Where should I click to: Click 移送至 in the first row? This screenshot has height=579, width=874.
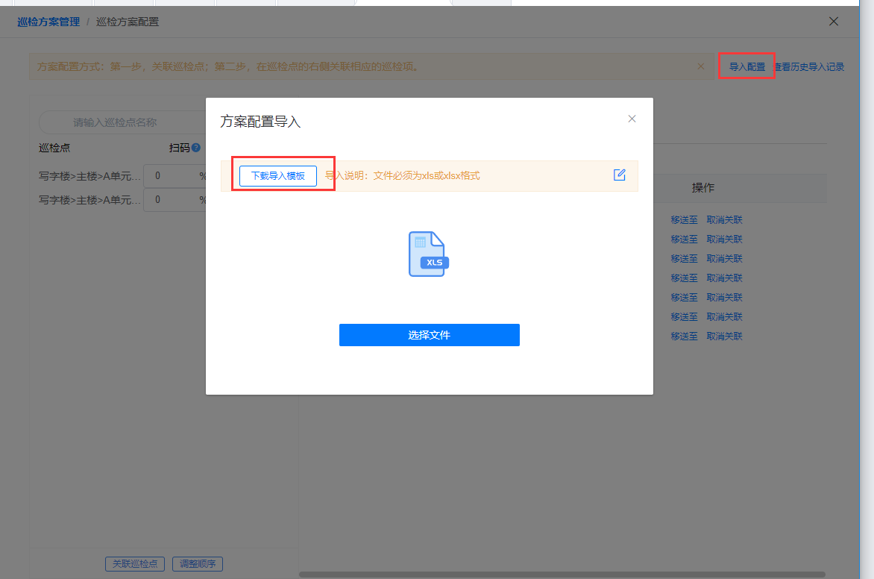point(684,220)
